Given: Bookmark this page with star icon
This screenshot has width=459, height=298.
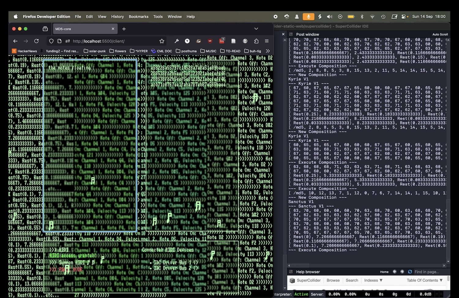Looking at the screenshot, I should coord(162,41).
